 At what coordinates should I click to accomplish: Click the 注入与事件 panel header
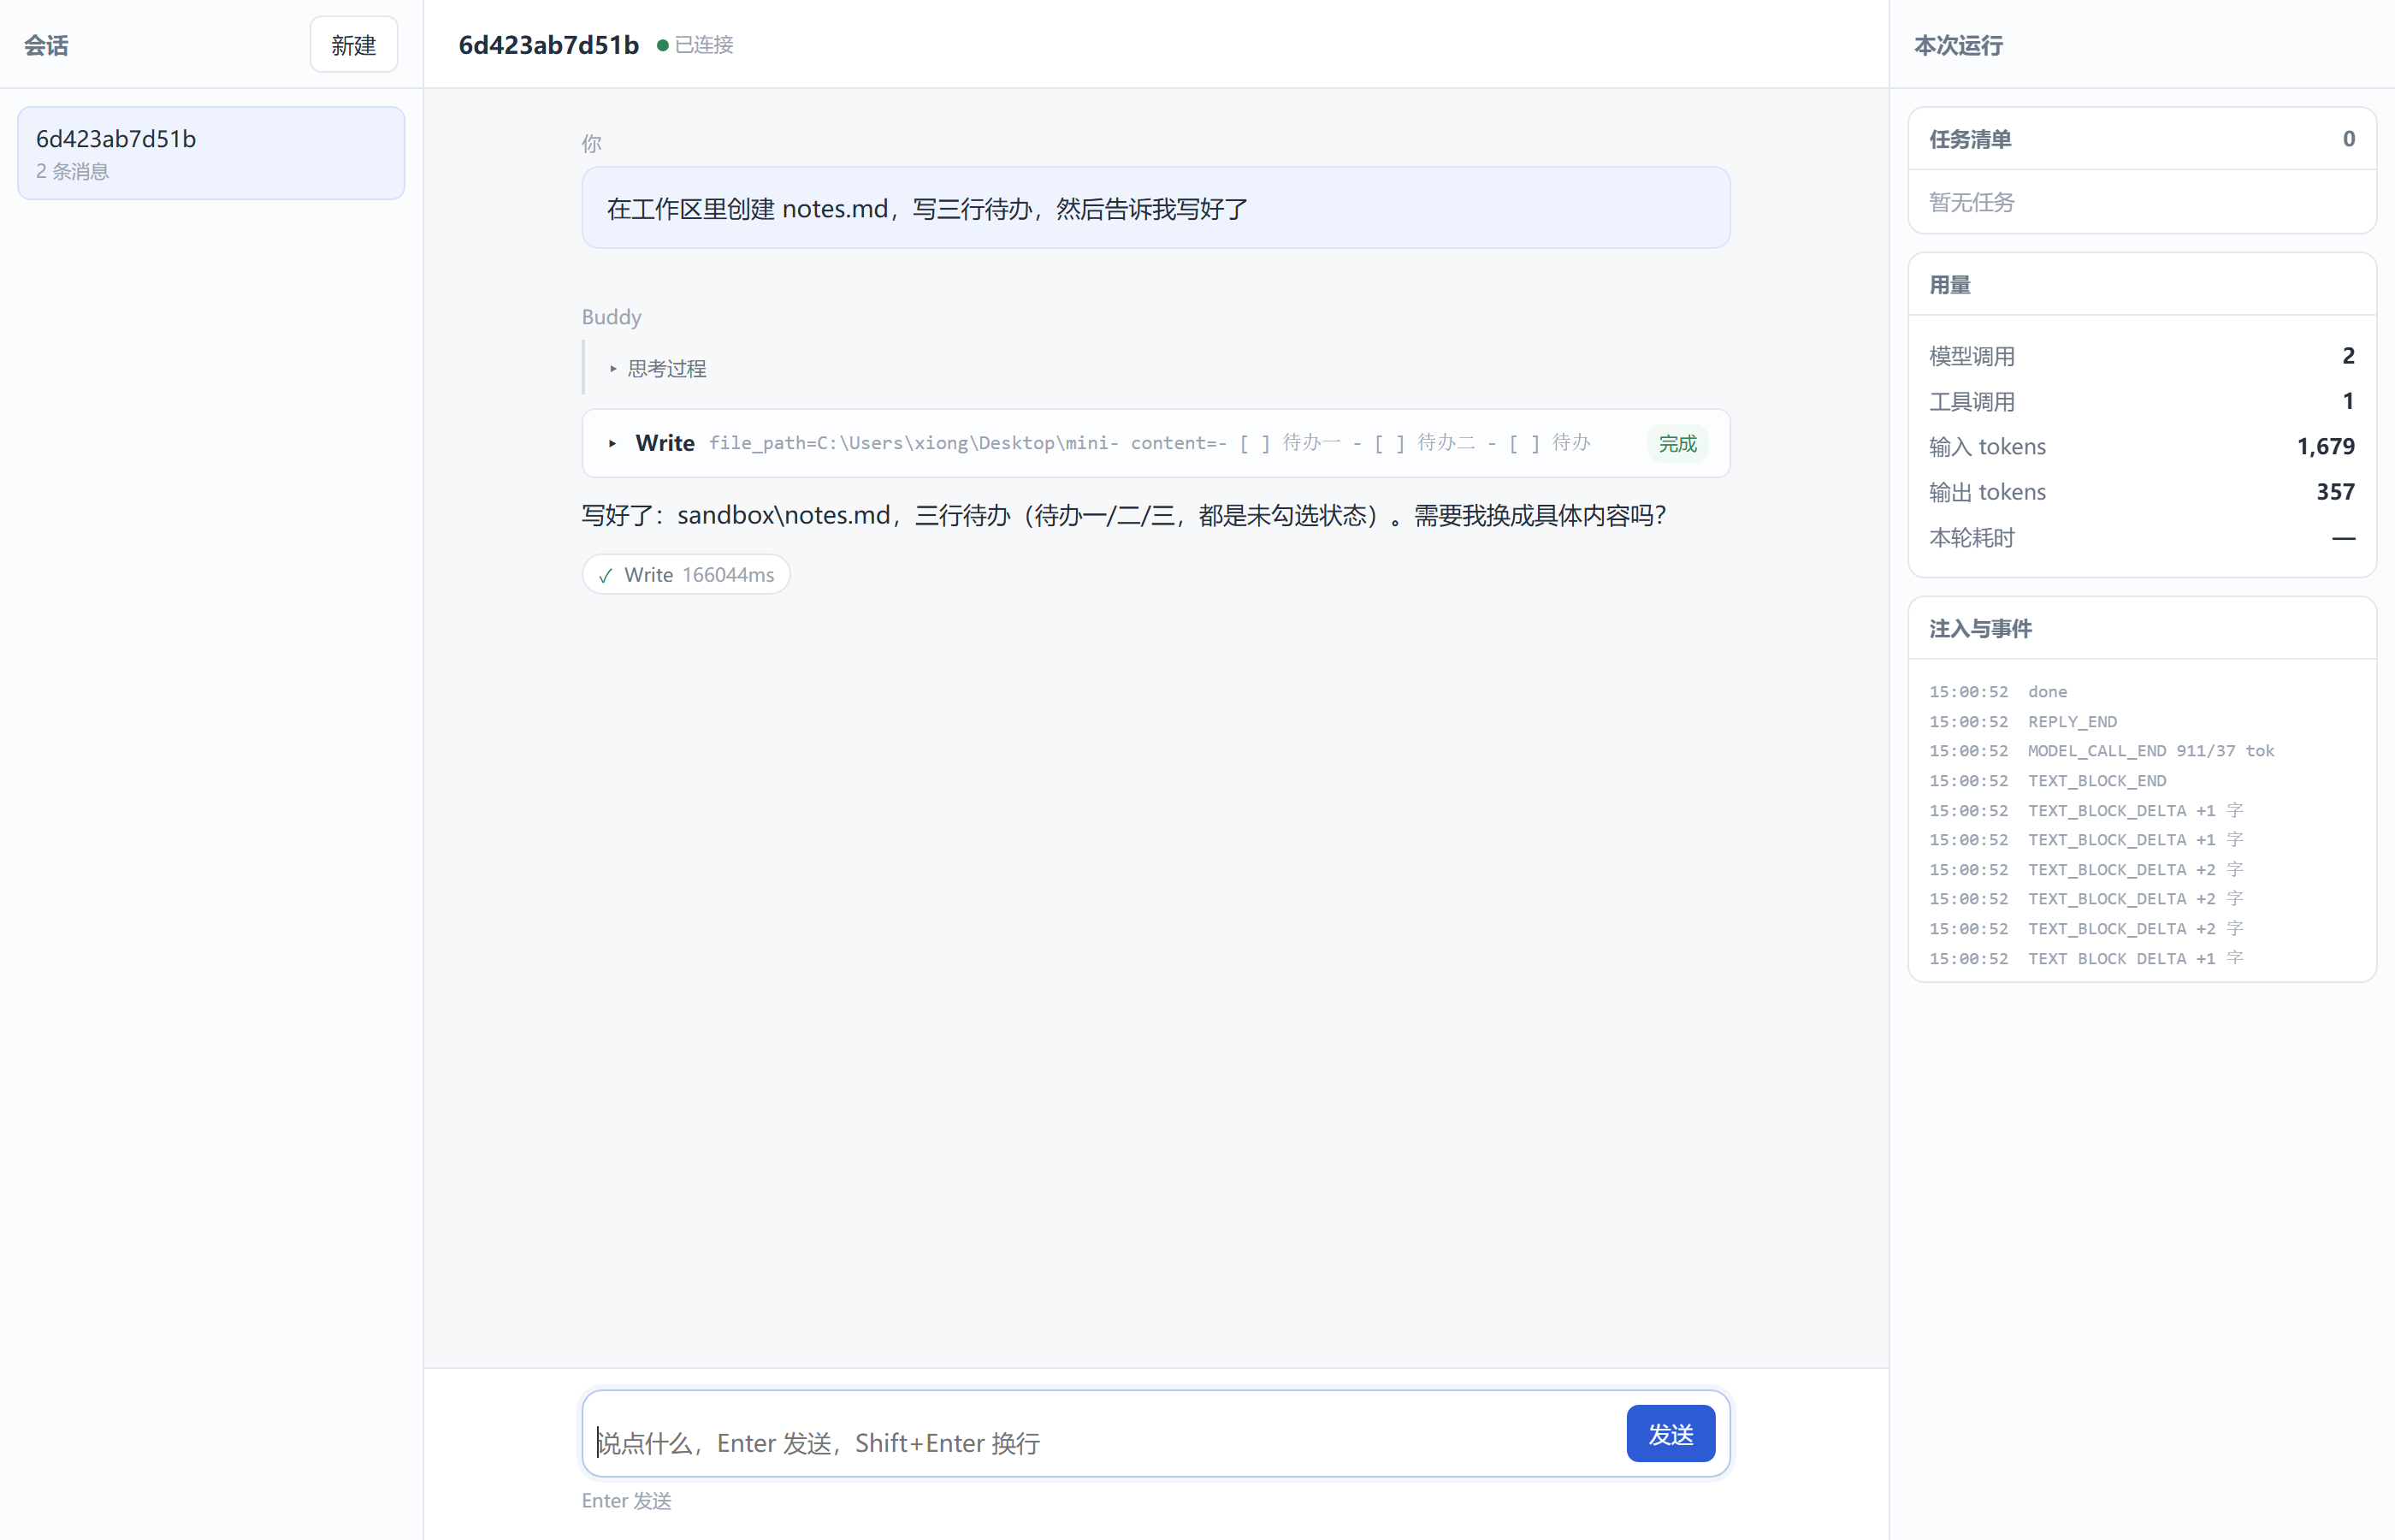point(2141,629)
